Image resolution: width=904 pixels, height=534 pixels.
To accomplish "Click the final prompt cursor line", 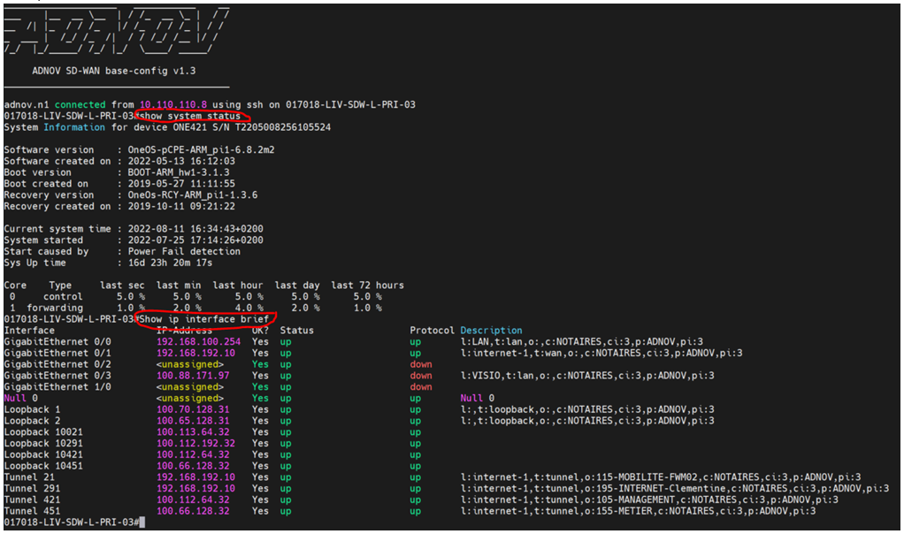I will 74,523.
